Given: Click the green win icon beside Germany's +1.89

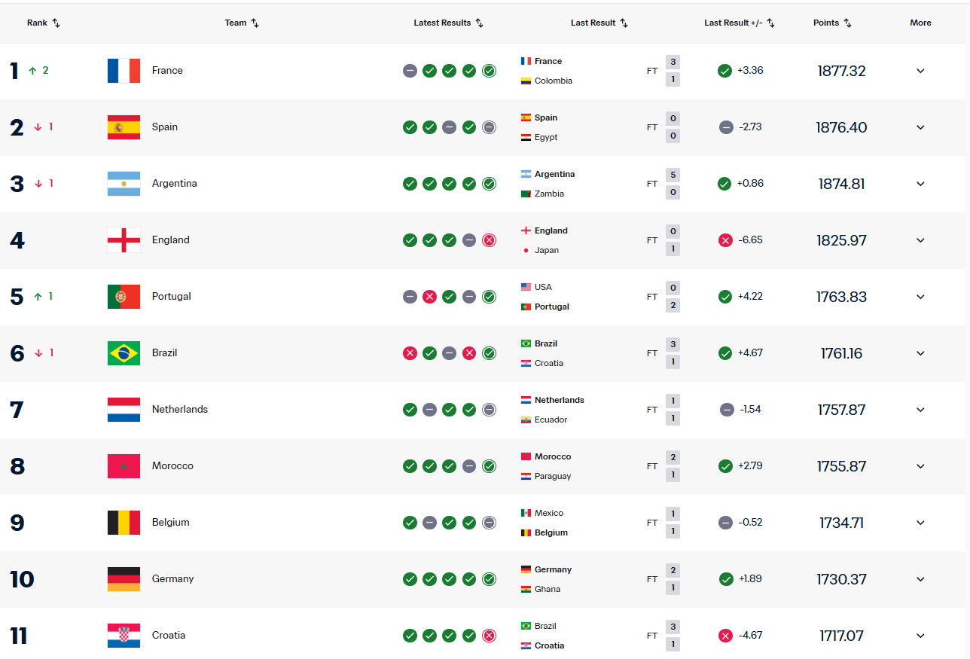Looking at the screenshot, I should click(x=726, y=579).
